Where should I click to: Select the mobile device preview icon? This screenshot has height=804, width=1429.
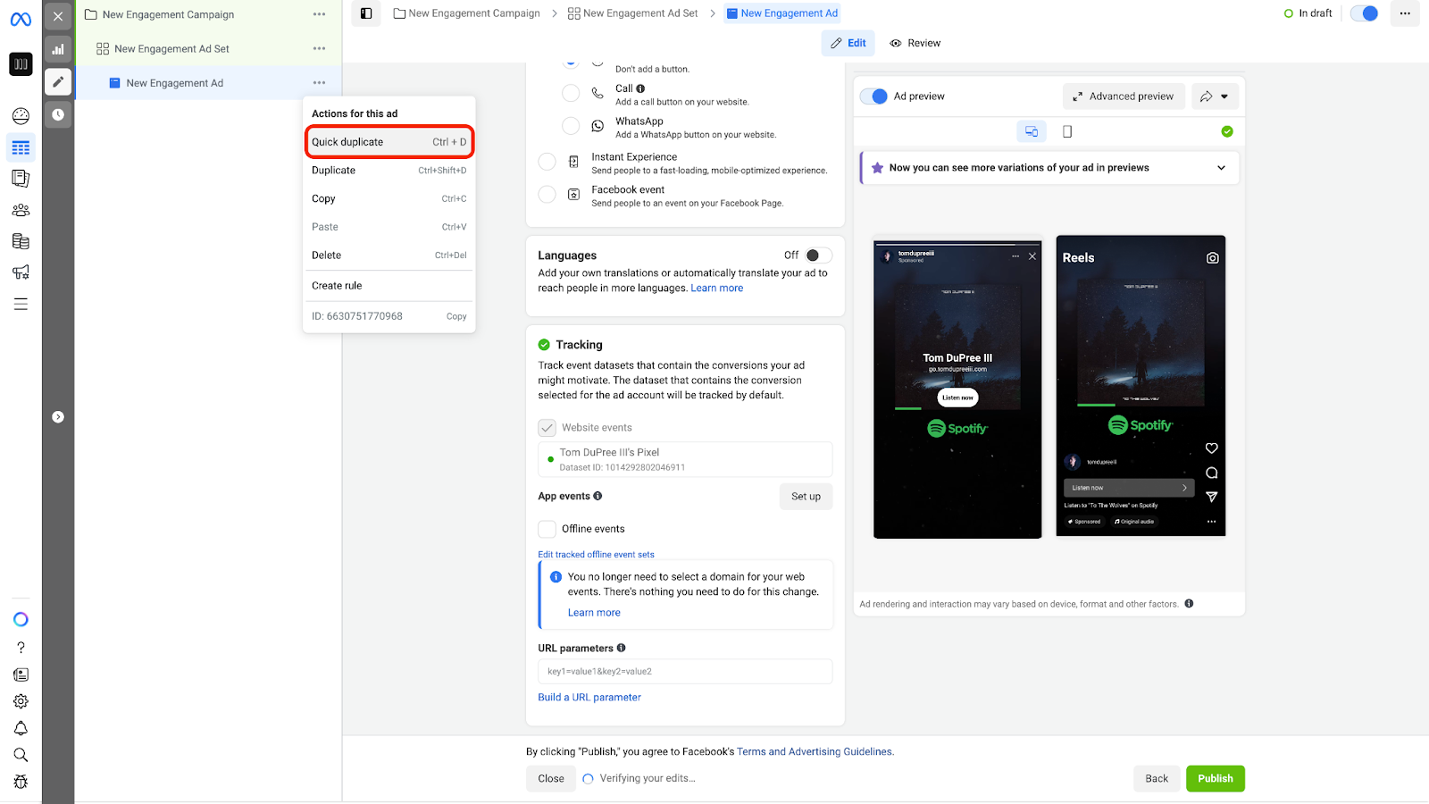click(1067, 131)
